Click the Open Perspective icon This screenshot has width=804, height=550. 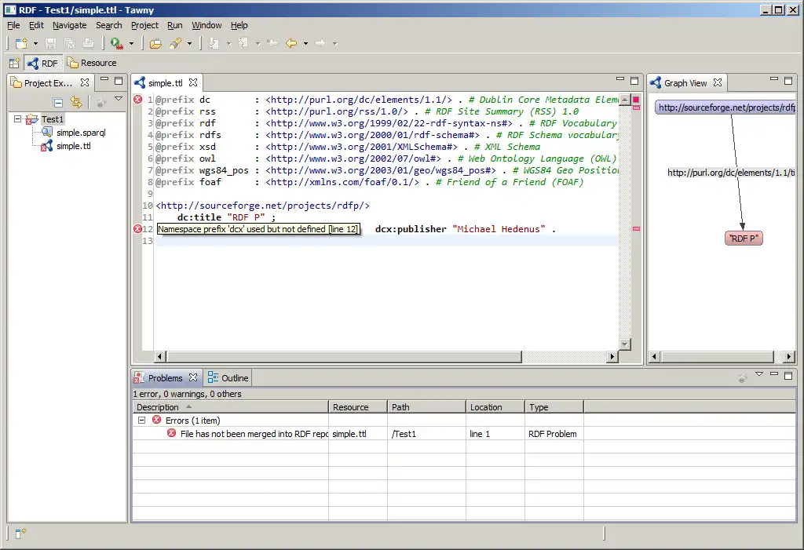tap(14, 63)
